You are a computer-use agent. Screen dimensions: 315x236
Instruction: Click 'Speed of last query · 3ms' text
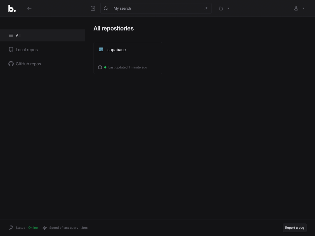point(68,228)
